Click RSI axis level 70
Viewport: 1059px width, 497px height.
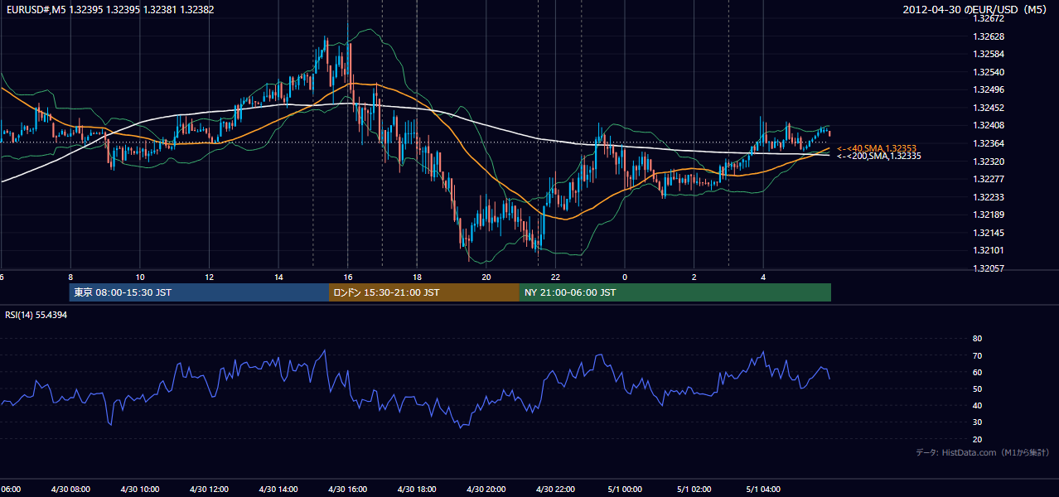click(x=977, y=355)
